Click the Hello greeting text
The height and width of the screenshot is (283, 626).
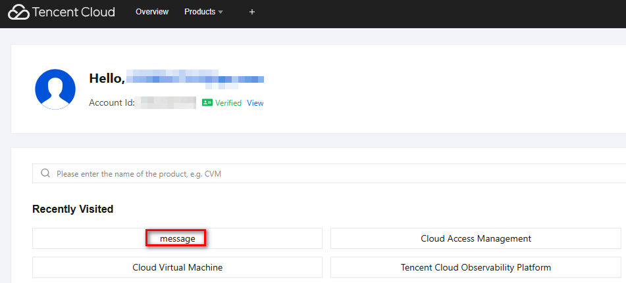[x=107, y=78]
